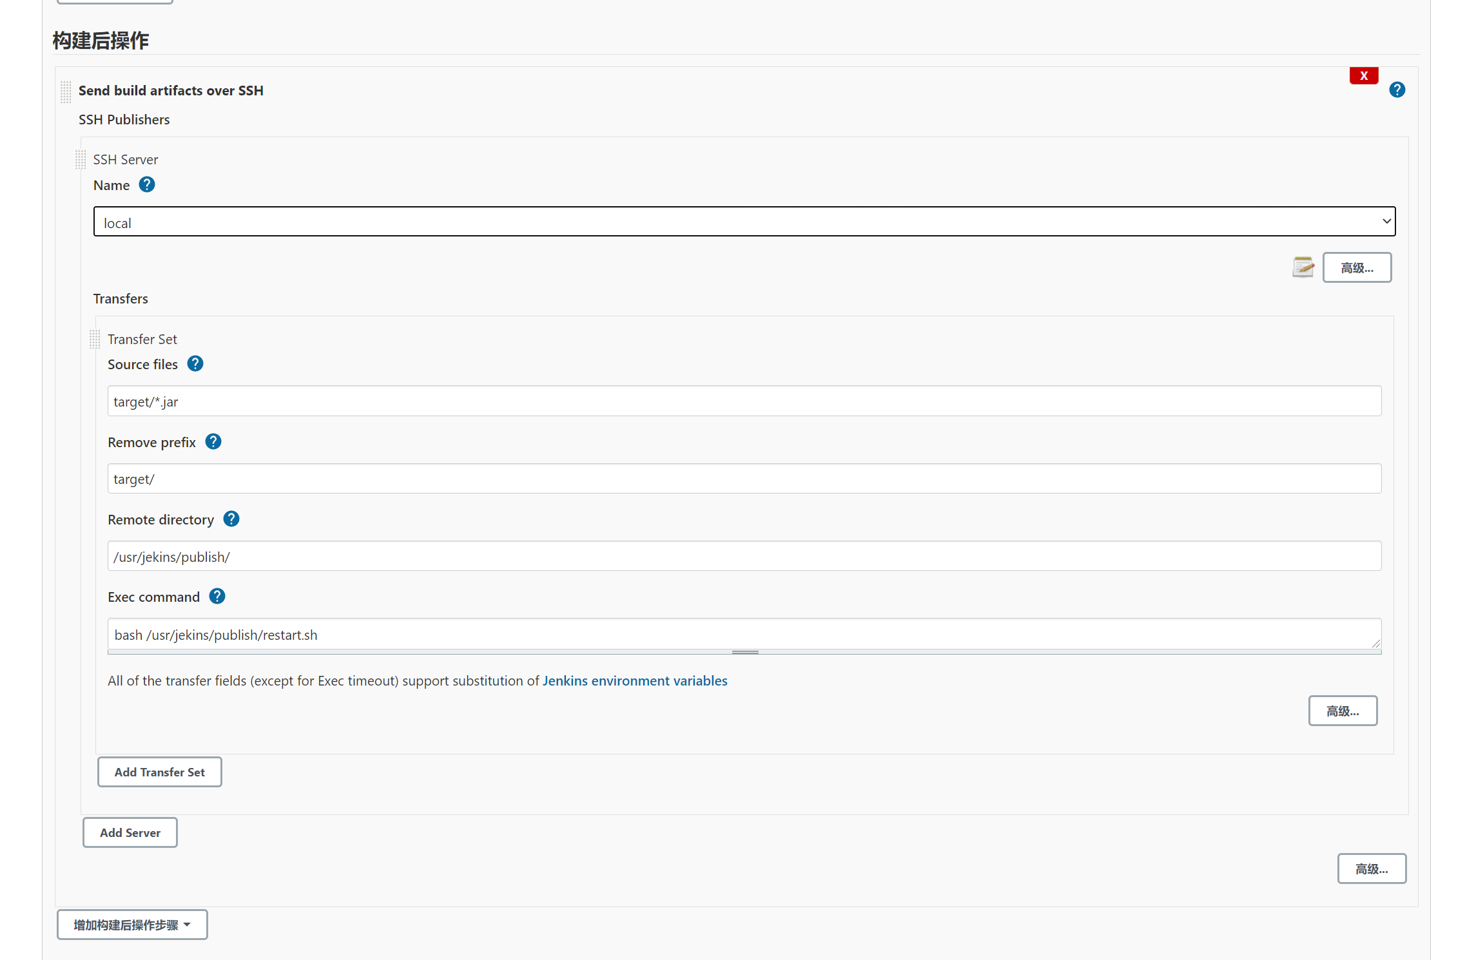1476x960 pixels.
Task: Open help icon next to Exec command
Action: 217,597
